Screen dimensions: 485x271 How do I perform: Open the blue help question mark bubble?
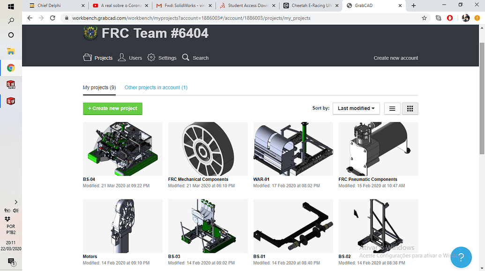click(461, 257)
